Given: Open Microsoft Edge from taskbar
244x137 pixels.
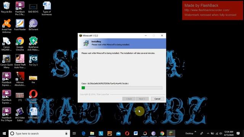Looking at the screenshot, I should 83,134.
